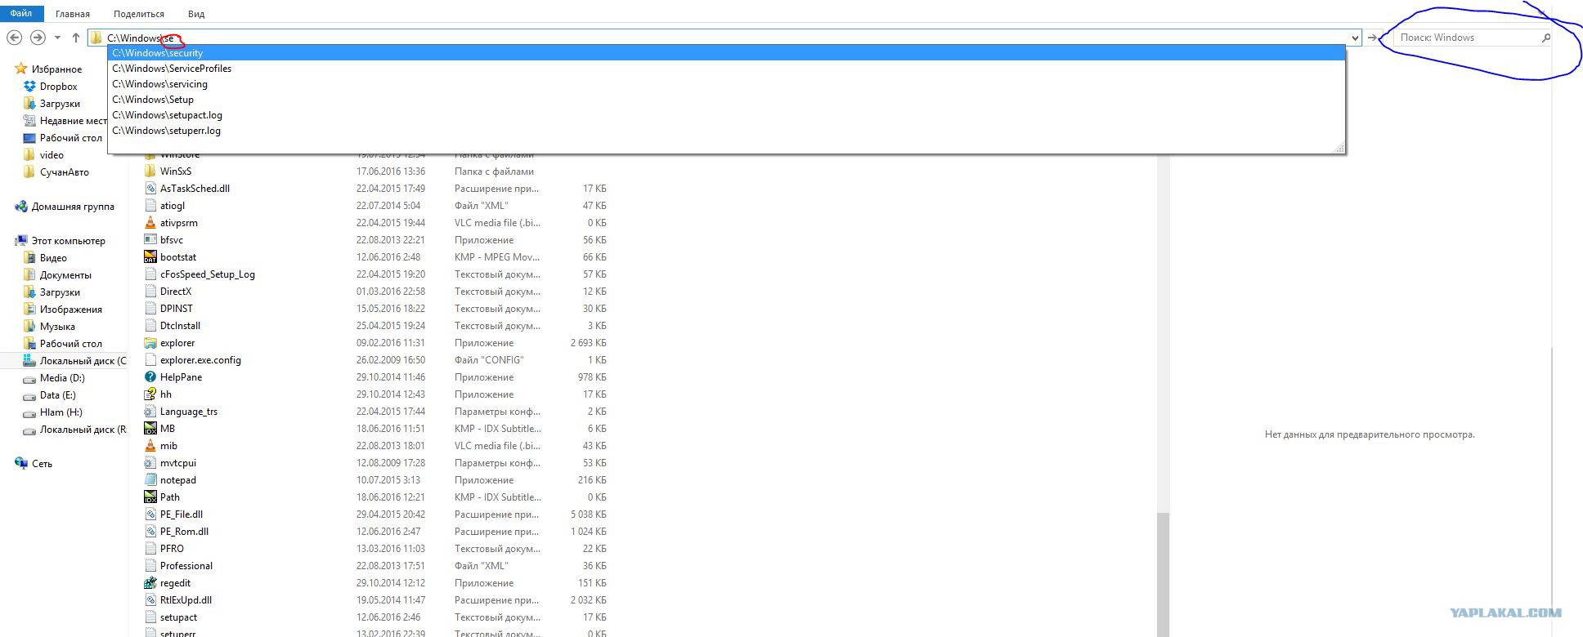Click the PE_File.dll file icon
Screen dimensions: 1583x637
click(x=150, y=514)
